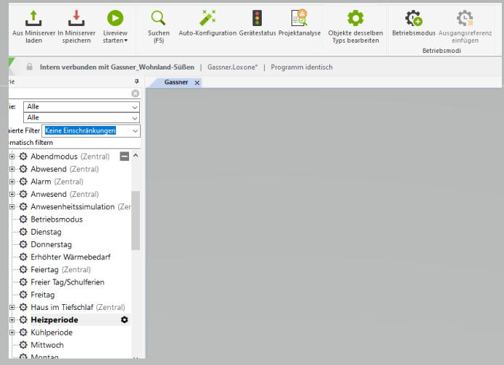Save into Miniserver (In Miniserver speichern)
This screenshot has width=504, height=365.
[76, 27]
